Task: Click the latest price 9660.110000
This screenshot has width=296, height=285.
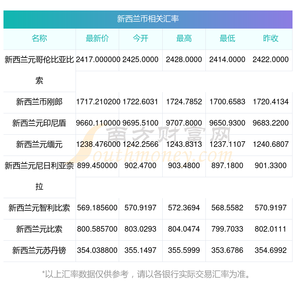Action: [98, 123]
